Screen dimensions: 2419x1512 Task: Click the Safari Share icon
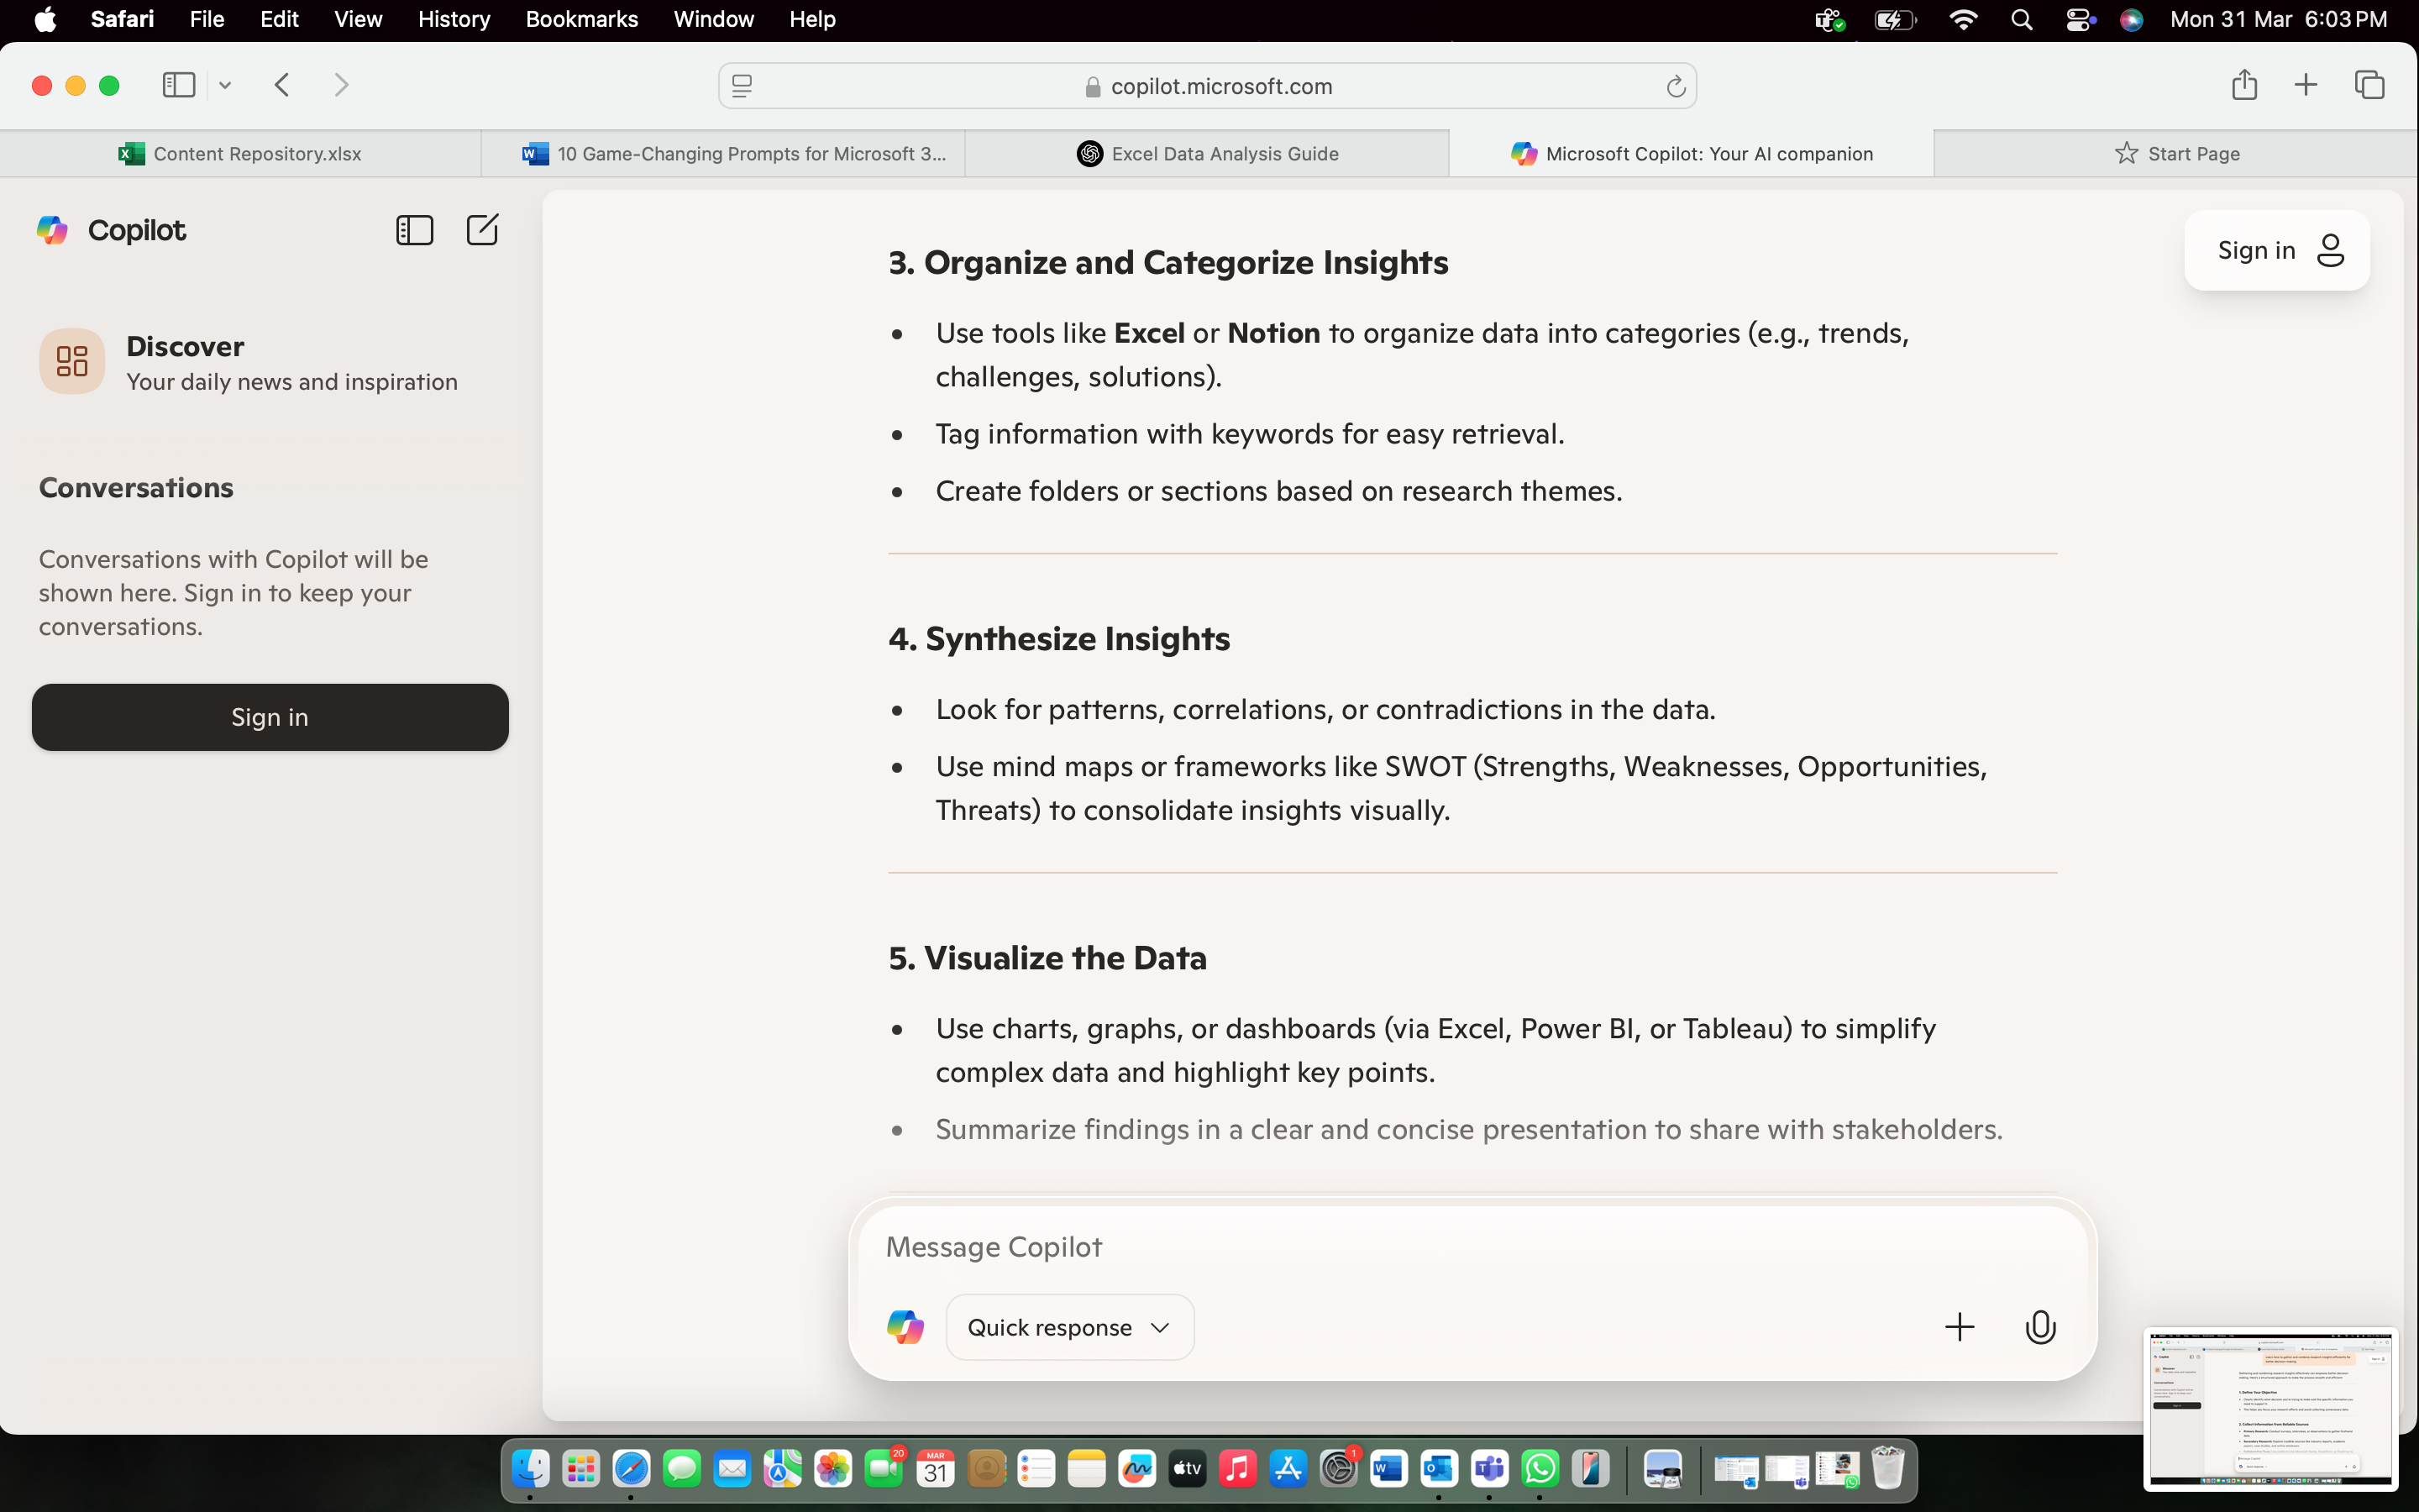pos(2244,84)
